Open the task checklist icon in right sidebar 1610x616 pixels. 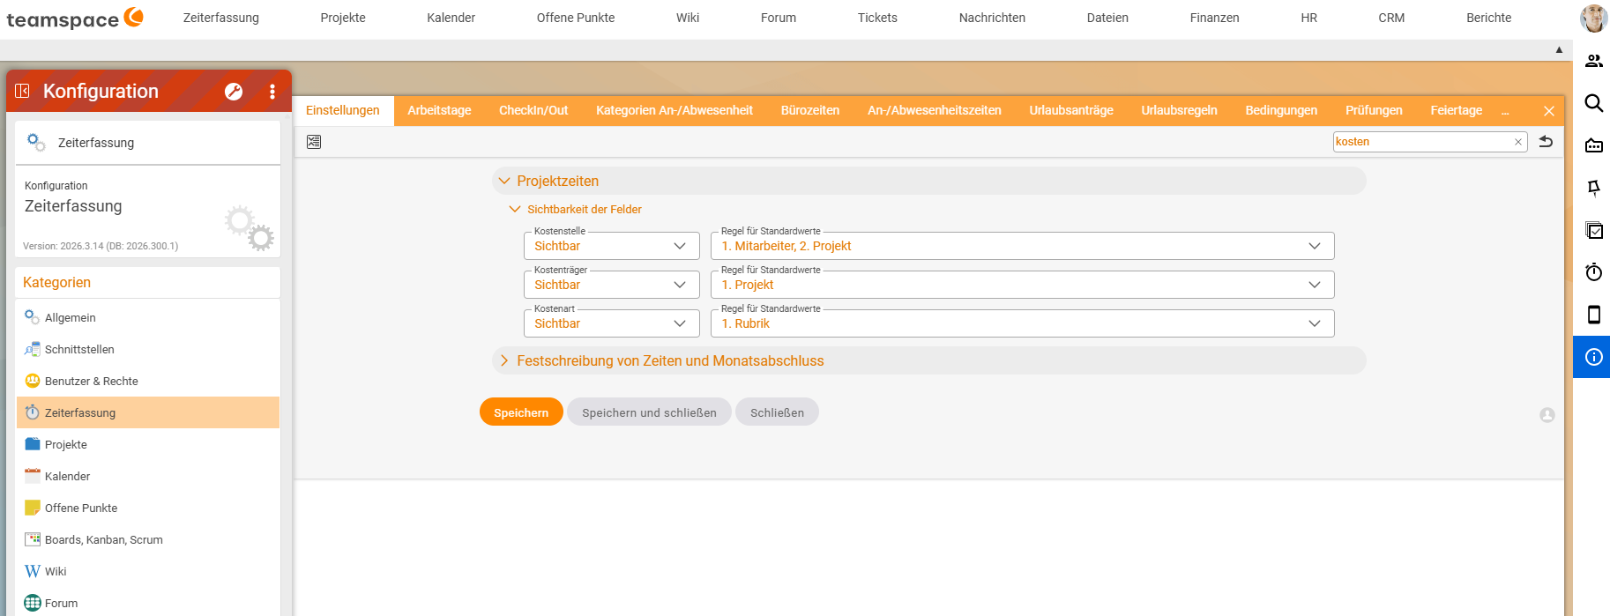pos(1594,230)
